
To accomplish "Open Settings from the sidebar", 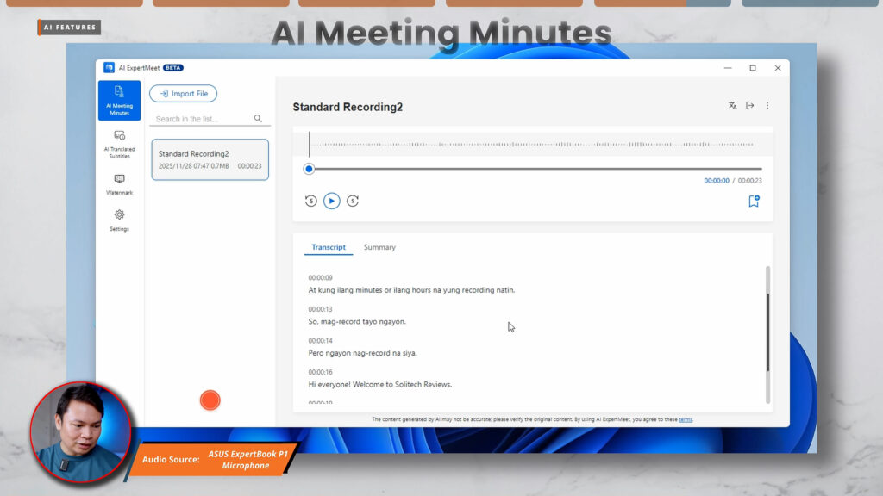I will (x=119, y=220).
